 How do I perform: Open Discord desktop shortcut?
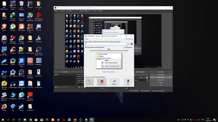[x=38, y=27]
